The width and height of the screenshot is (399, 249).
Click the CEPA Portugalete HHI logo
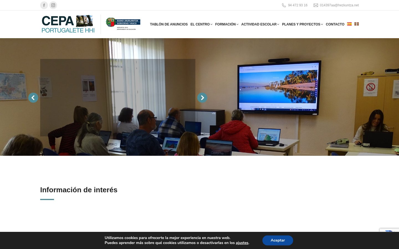point(68,24)
